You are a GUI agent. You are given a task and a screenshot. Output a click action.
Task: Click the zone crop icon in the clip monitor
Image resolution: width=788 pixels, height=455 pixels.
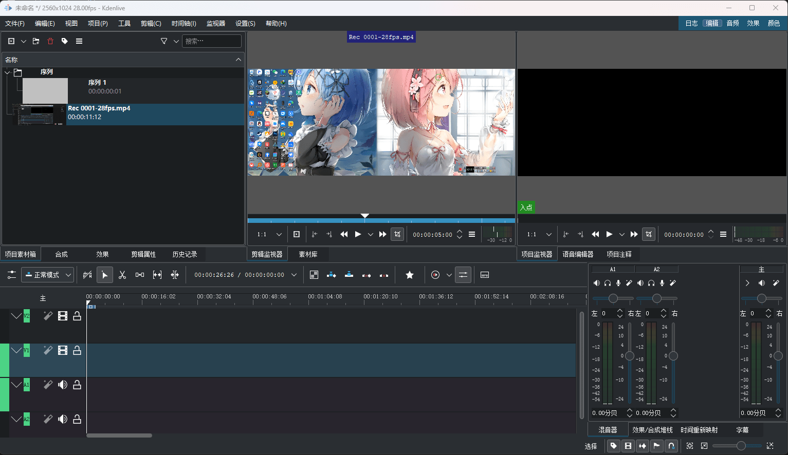(x=397, y=234)
